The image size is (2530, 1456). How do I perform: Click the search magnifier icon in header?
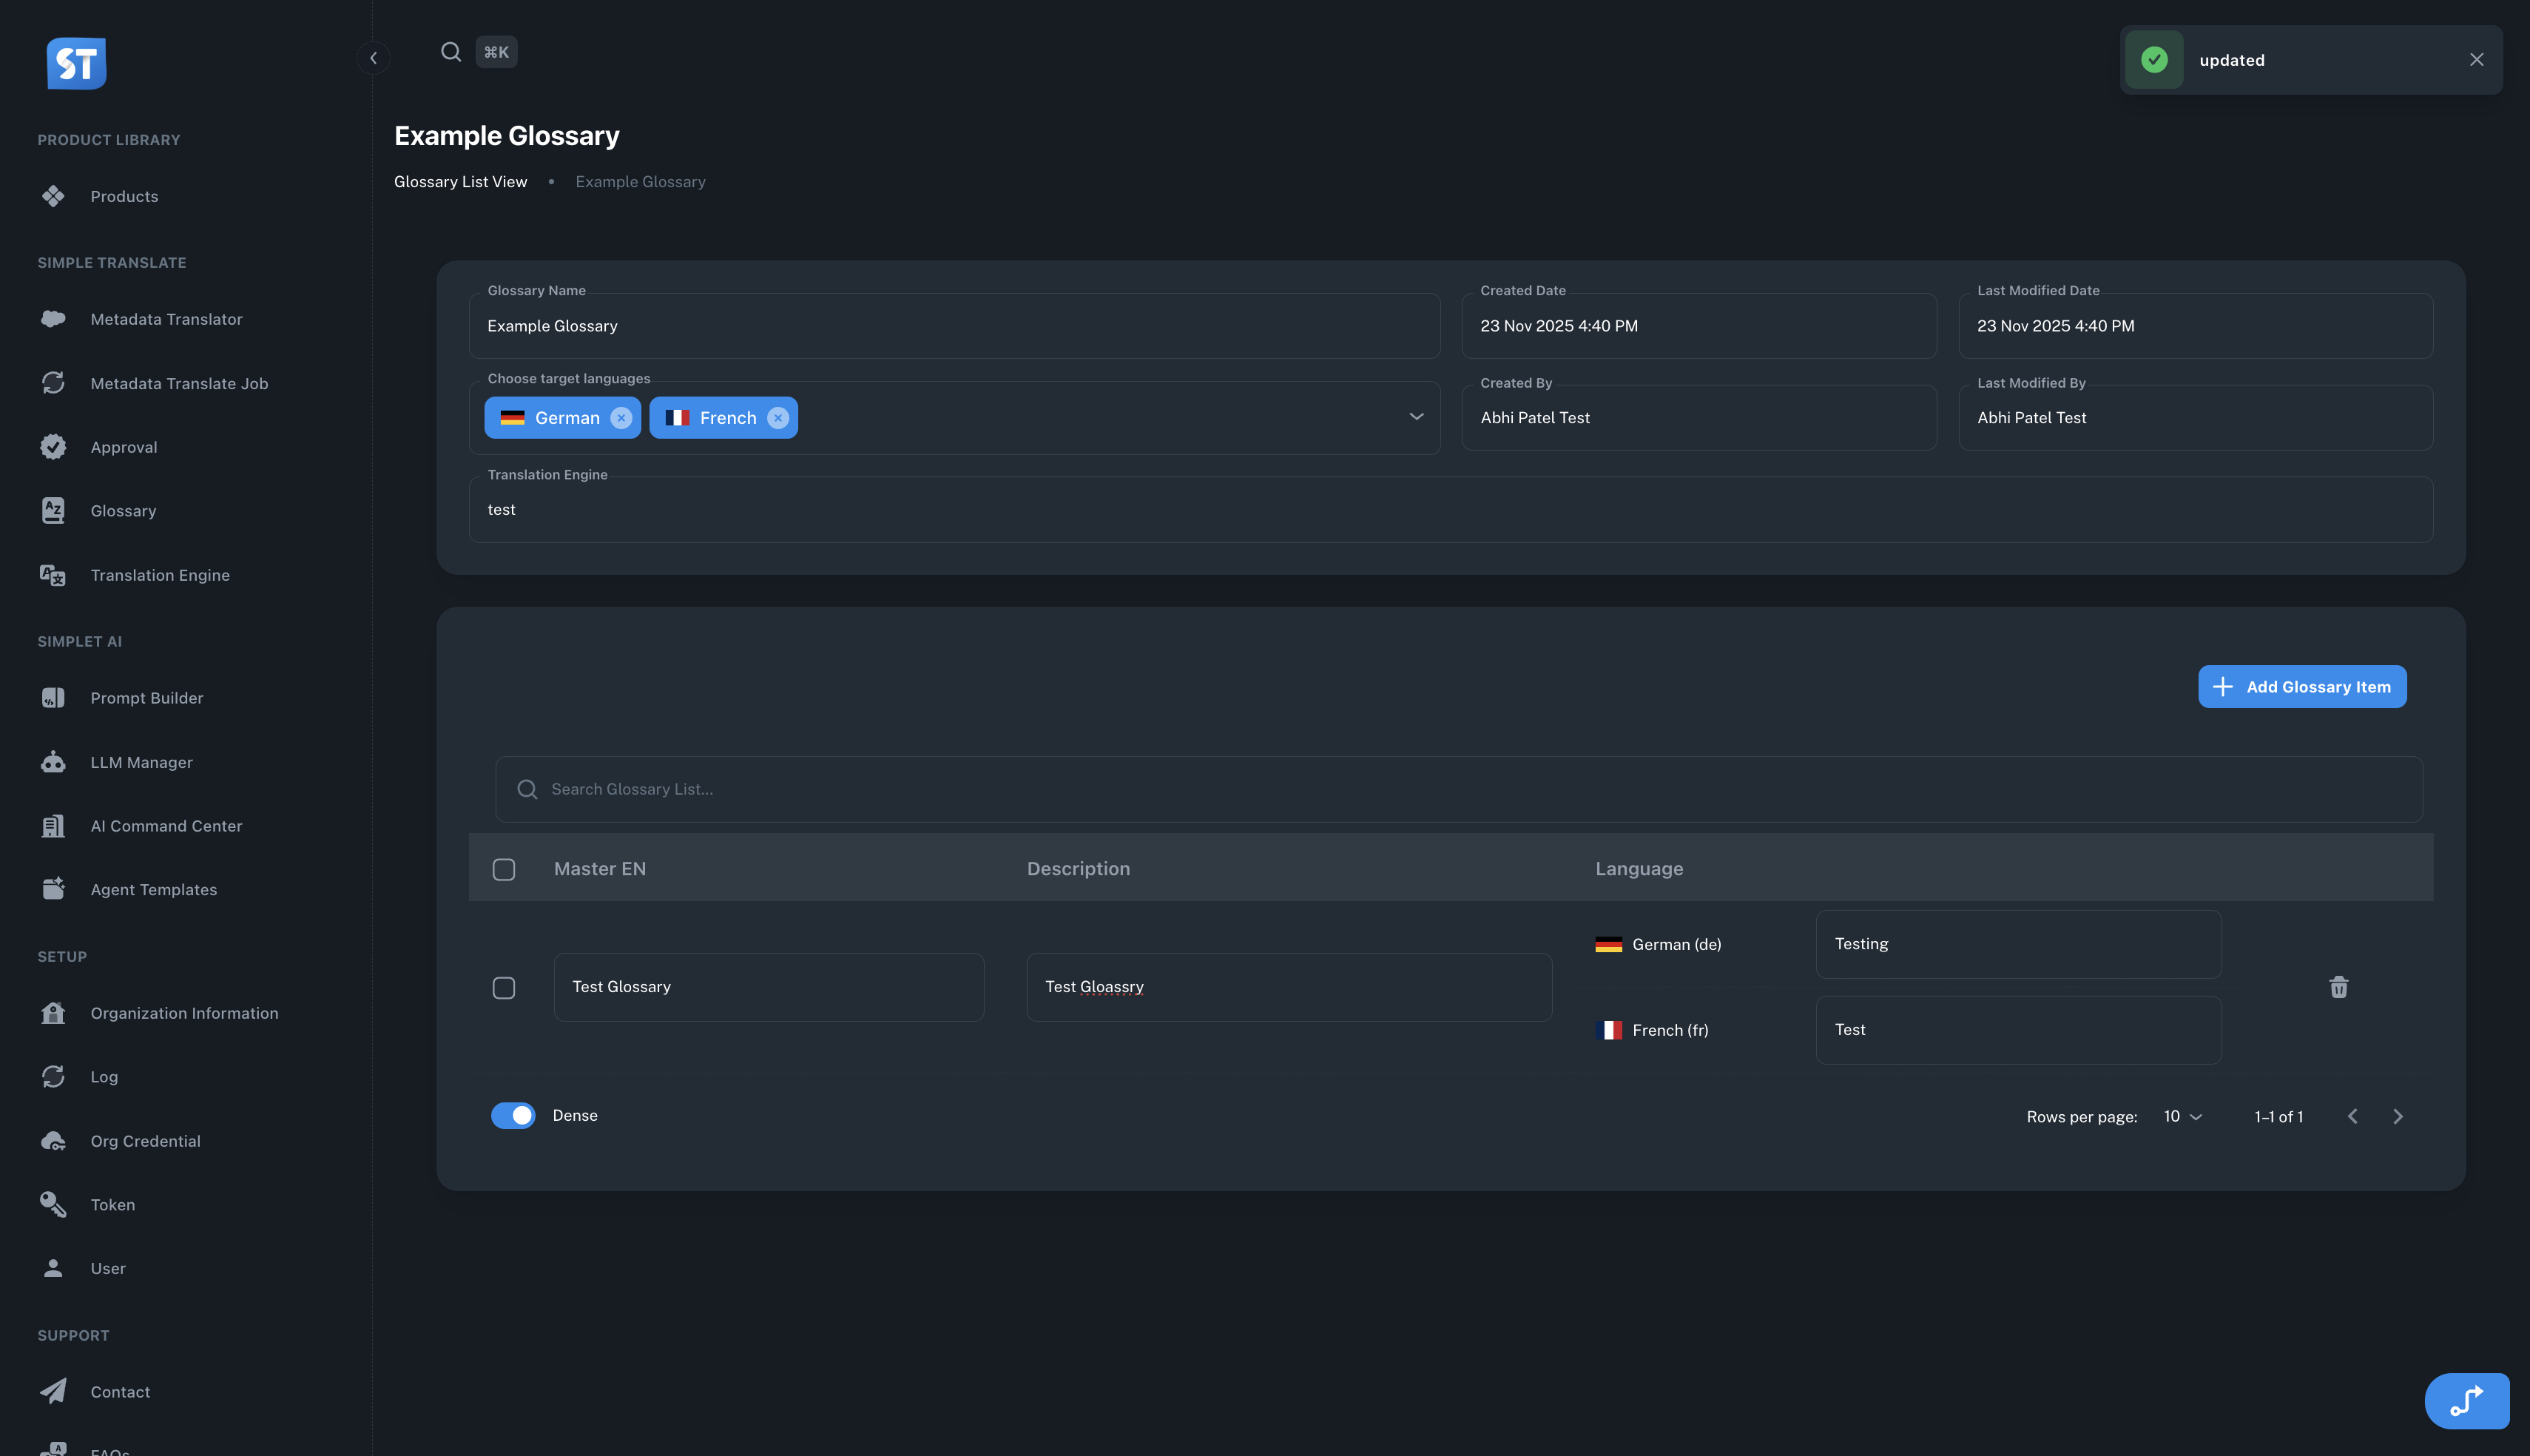(x=451, y=52)
